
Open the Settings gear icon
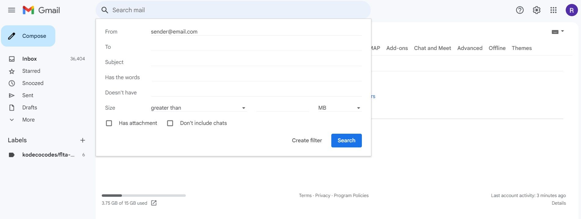pyautogui.click(x=536, y=10)
